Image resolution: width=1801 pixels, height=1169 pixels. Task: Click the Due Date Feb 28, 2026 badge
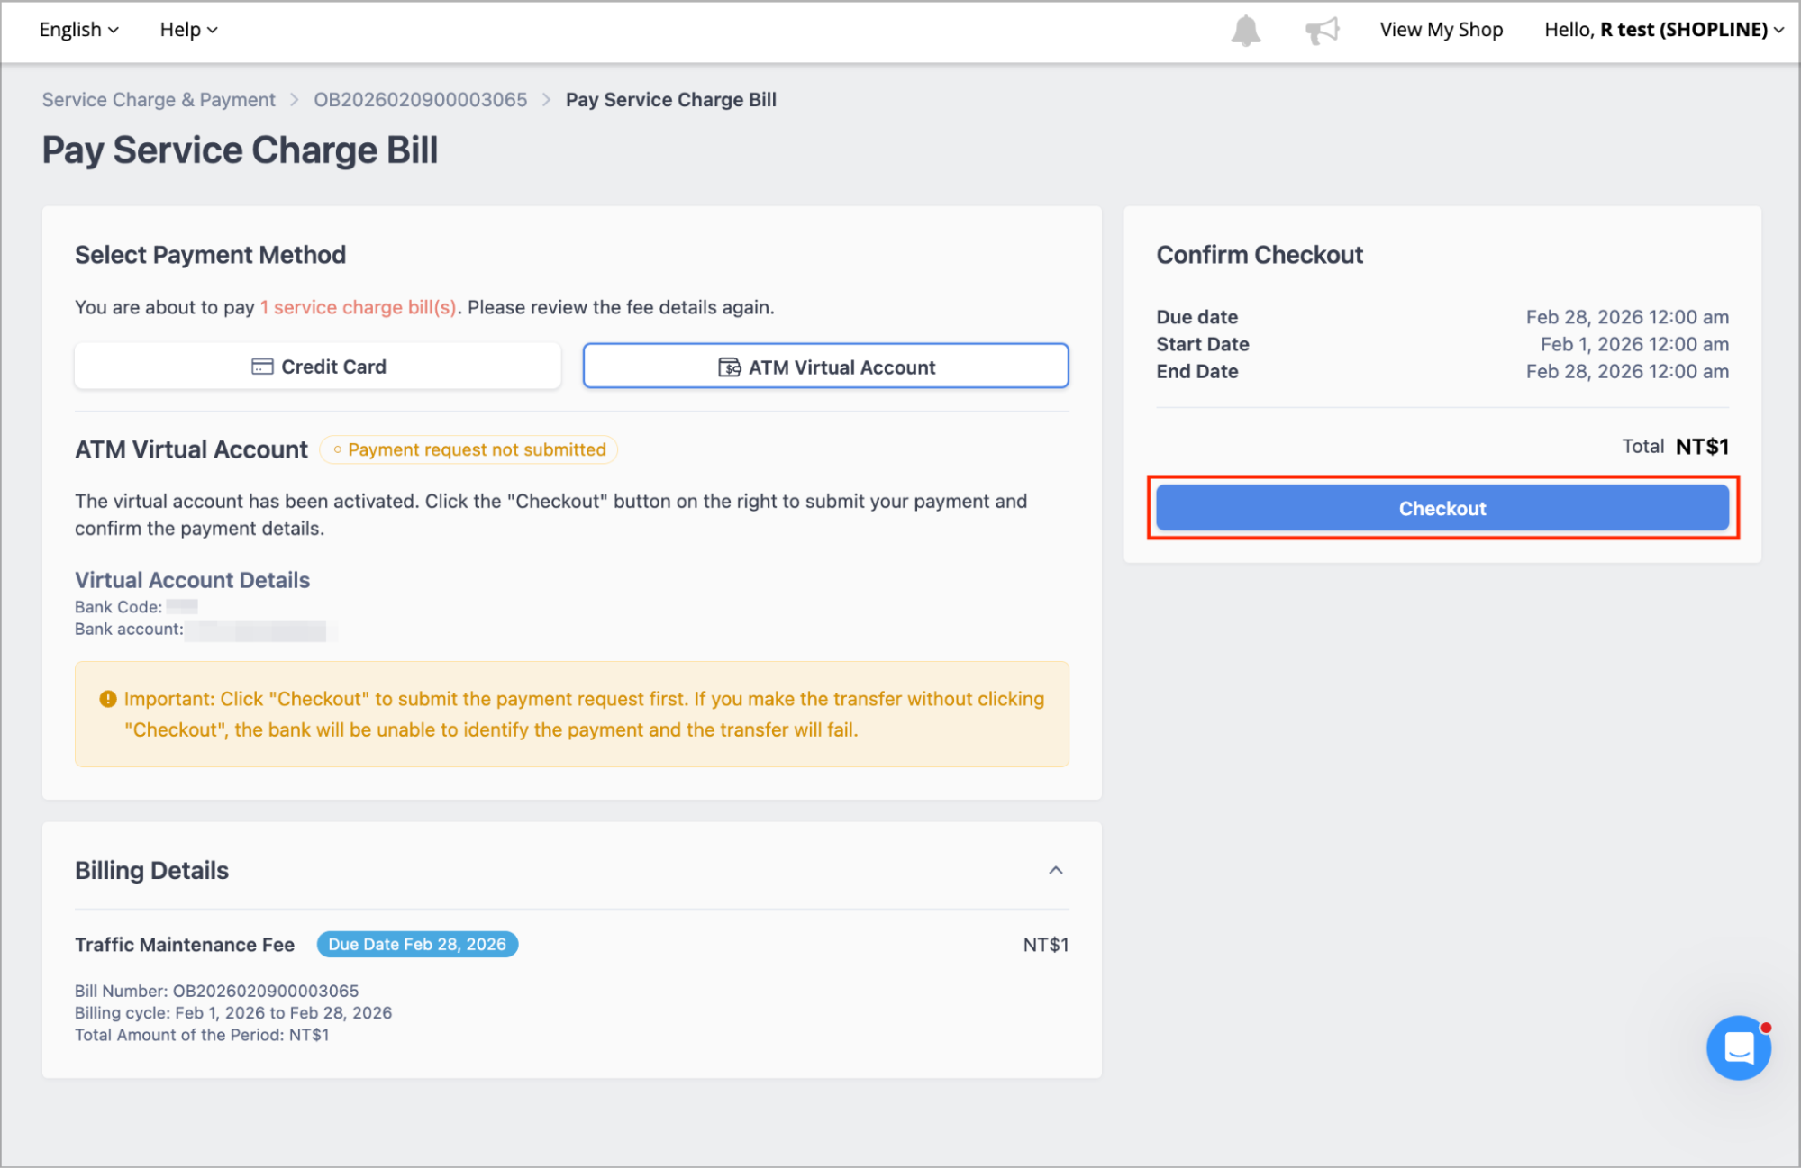click(x=417, y=945)
